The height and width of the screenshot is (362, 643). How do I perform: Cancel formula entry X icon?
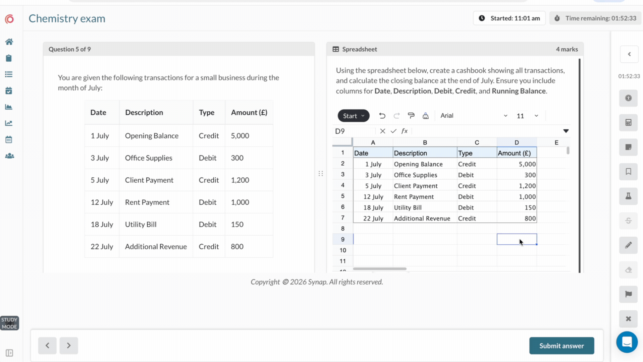[x=382, y=131]
